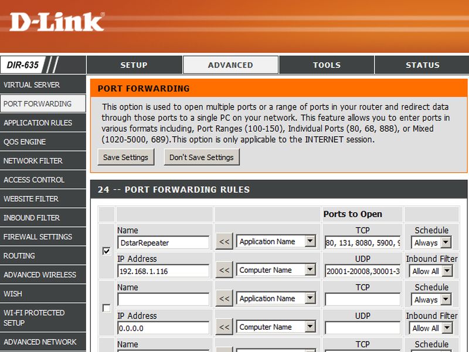Click the Save Settings button
The width and height of the screenshot is (469, 352).
pyautogui.click(x=126, y=157)
